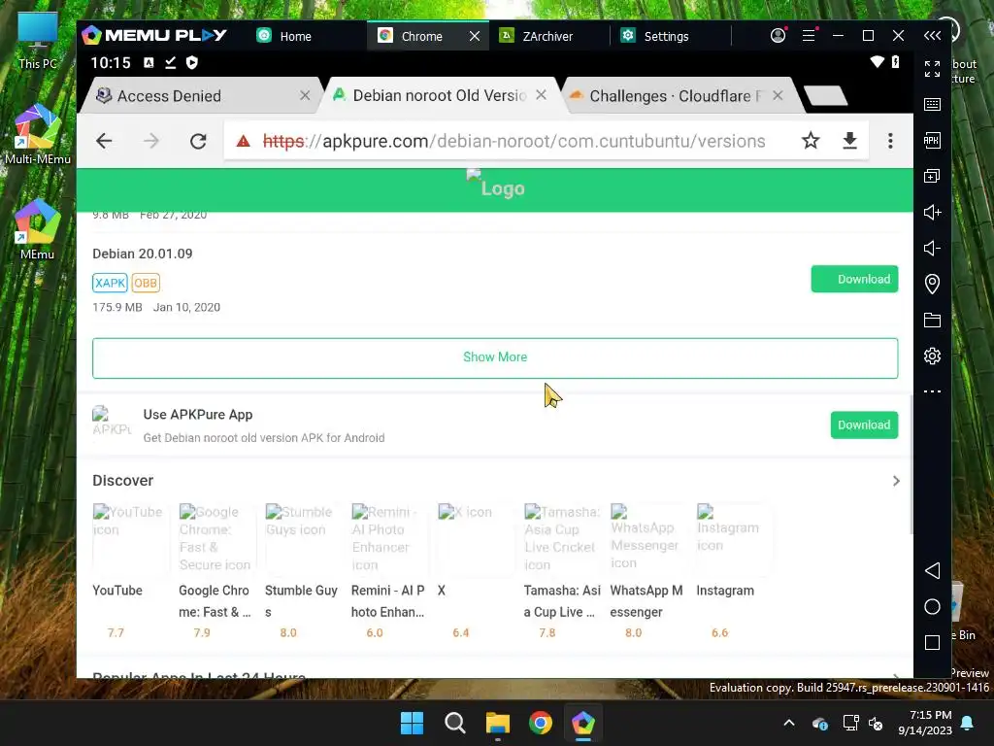Install an APK via sidebar APK icon

(932, 140)
